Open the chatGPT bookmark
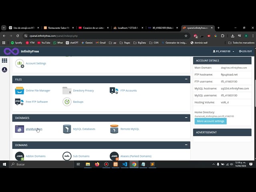 coord(72,43)
